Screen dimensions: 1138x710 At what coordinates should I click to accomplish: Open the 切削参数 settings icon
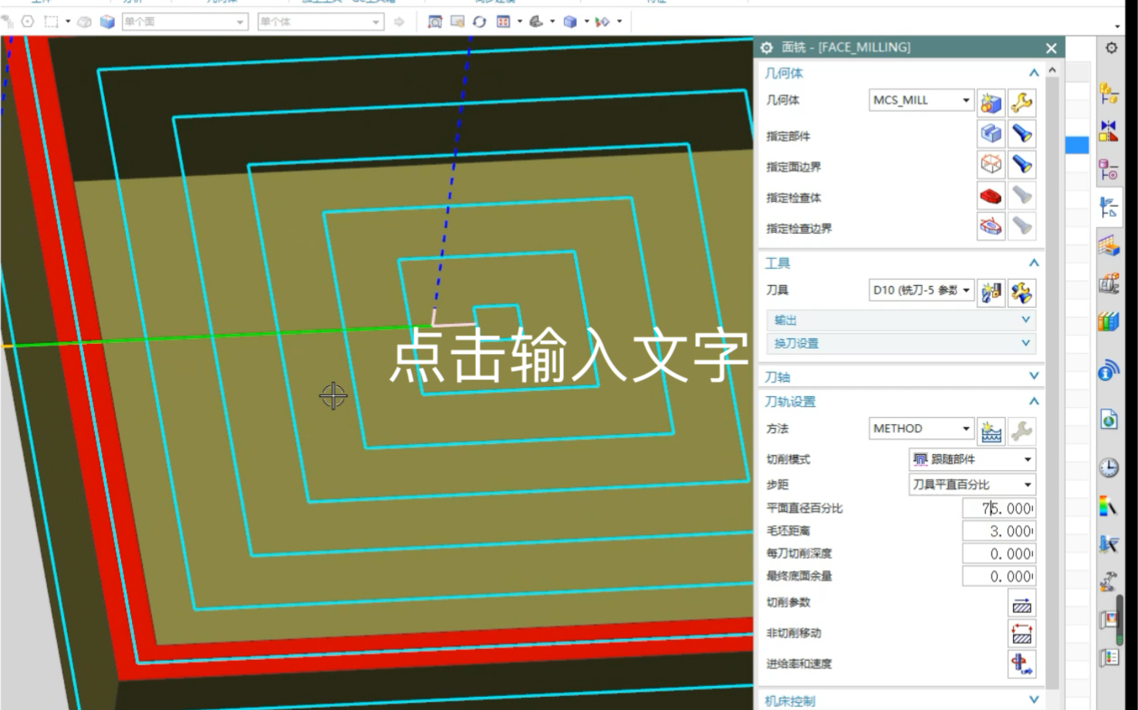click(x=1021, y=604)
